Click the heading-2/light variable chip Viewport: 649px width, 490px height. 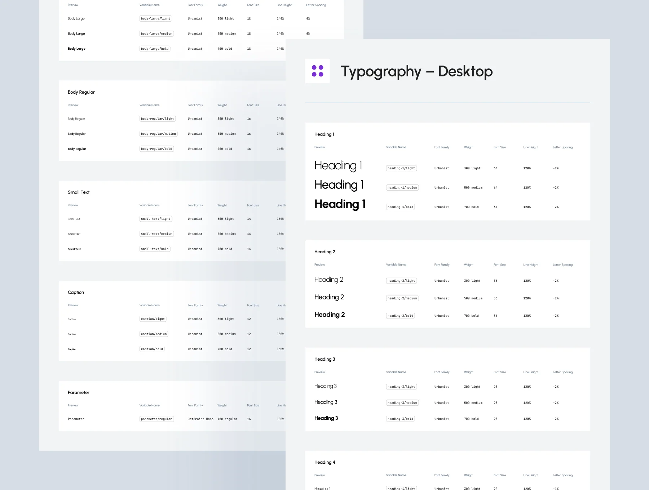click(401, 281)
